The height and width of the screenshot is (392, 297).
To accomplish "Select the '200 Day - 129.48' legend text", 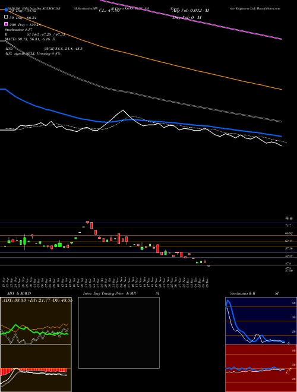I will [x=25, y=25].
